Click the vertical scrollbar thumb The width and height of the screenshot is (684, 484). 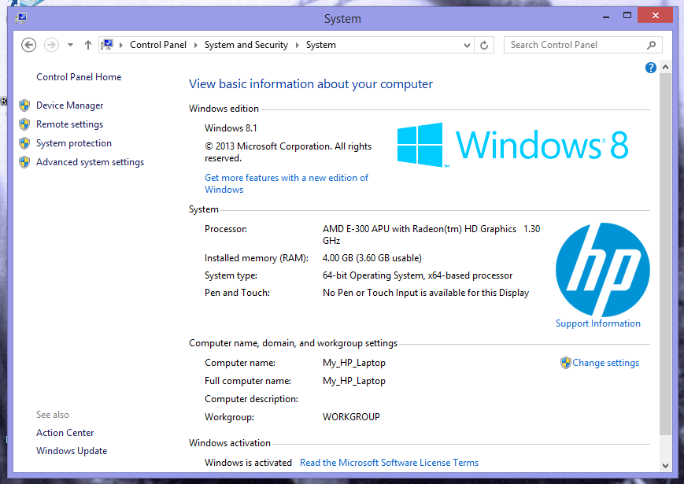(x=665, y=253)
